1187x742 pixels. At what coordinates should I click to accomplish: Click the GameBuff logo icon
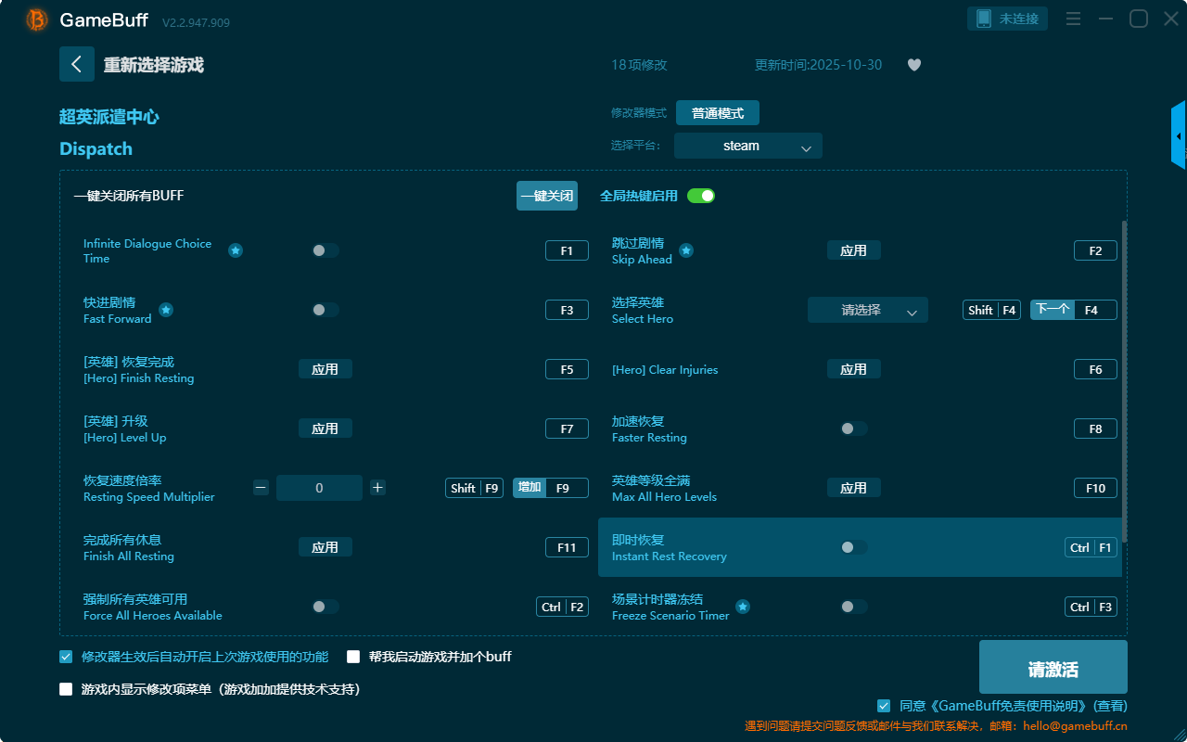pos(37,19)
